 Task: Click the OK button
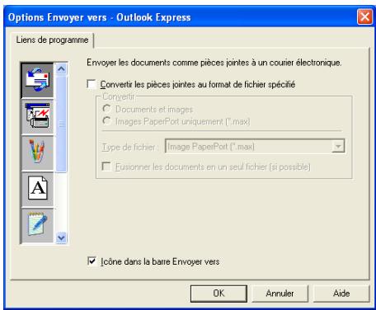point(219,294)
